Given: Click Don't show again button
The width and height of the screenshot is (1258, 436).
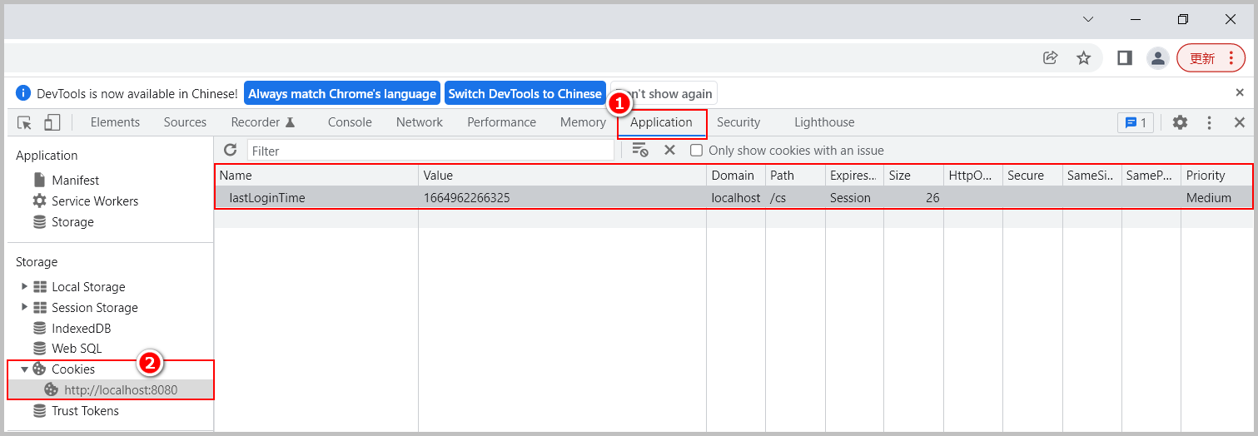Looking at the screenshot, I should coord(664,93).
